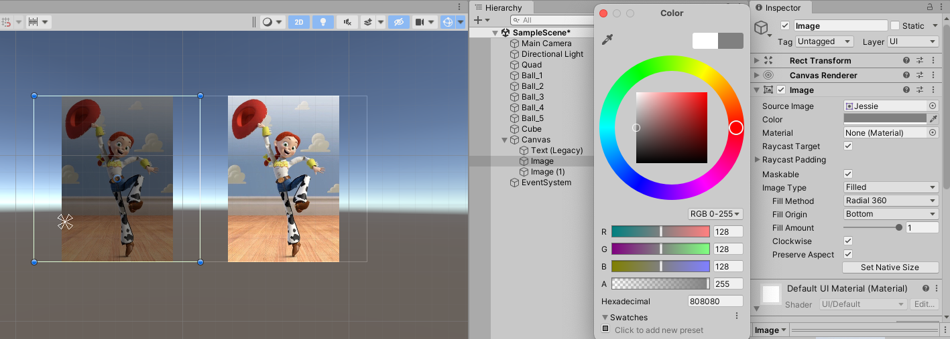The height and width of the screenshot is (339, 950).
Task: Select EventSystem in Hierarchy
Action: [x=546, y=183]
